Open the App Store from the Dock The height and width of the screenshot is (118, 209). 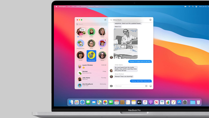[x=179, y=102]
